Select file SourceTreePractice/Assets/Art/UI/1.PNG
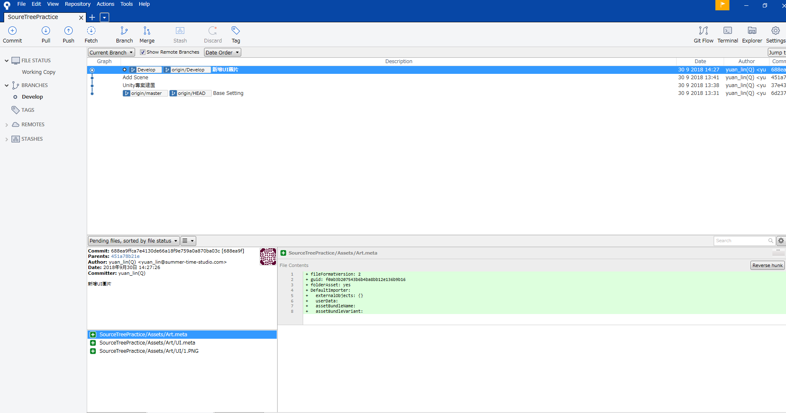 (182, 351)
